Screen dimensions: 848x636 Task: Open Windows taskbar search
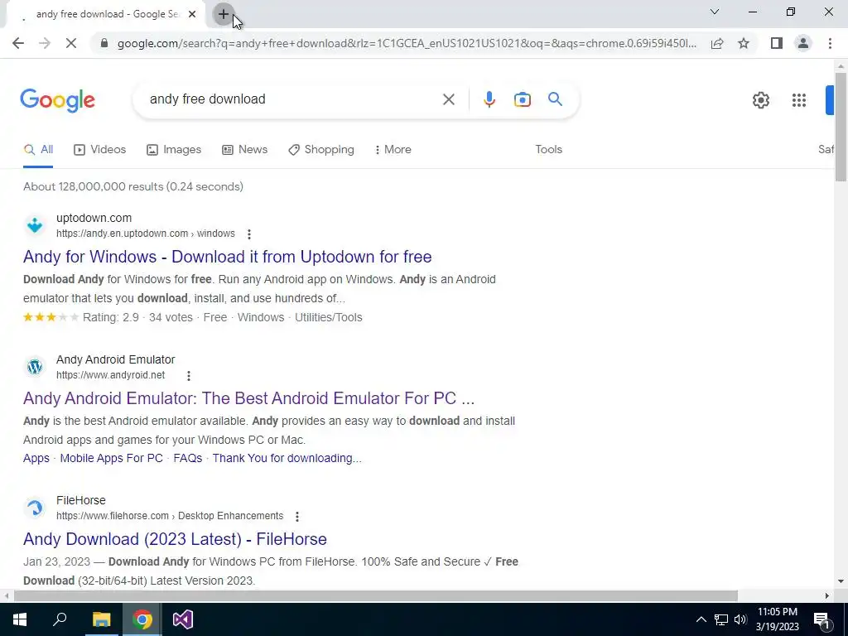60,619
